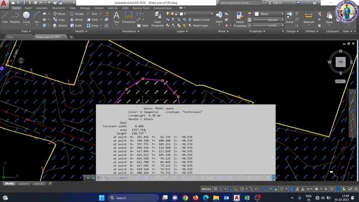Open the Insert ribbon tab
Screen dimensions: 359x202
28,8
